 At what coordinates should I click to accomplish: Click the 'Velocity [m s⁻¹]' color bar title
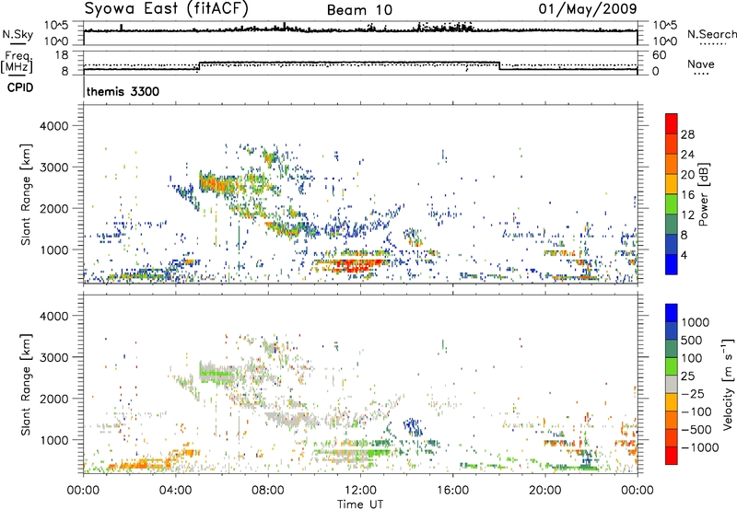click(x=728, y=384)
